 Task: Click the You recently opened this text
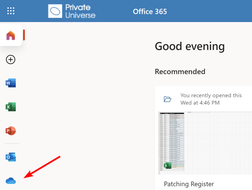click(211, 95)
